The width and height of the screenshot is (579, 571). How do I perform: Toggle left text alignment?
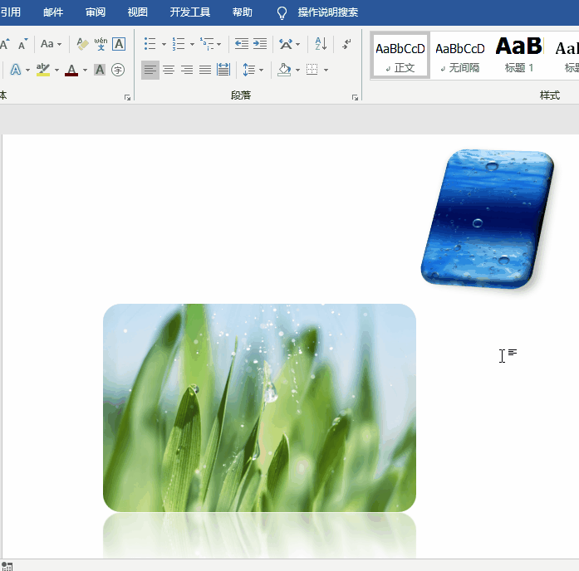point(150,70)
